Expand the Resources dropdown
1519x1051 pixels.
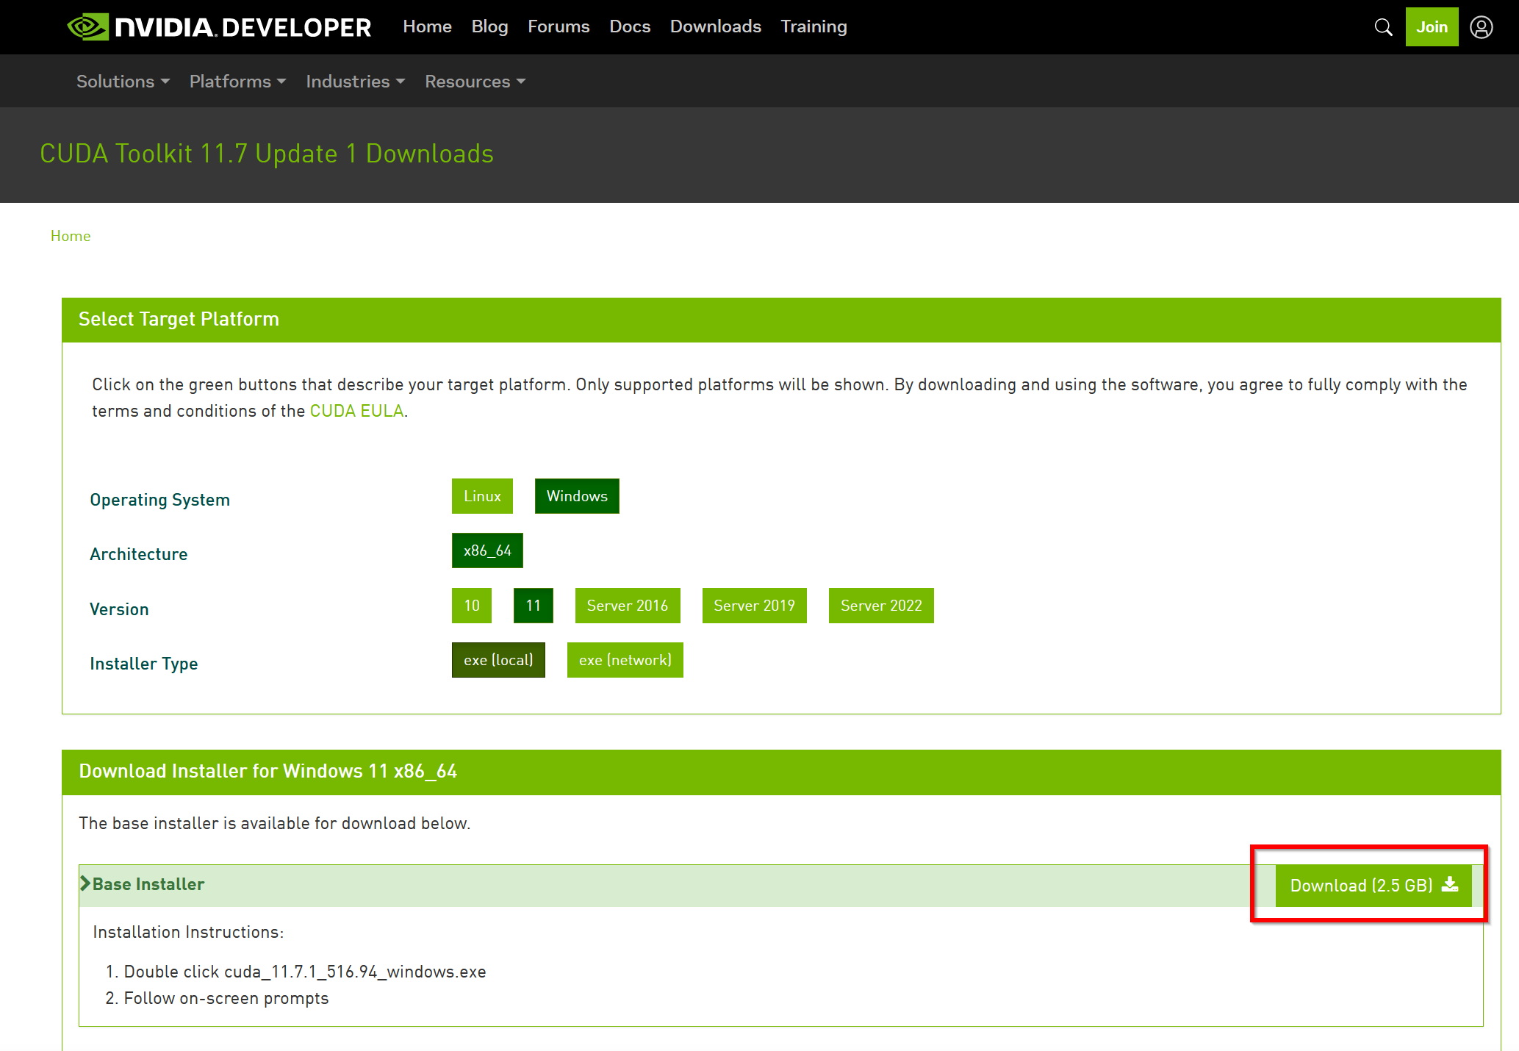pos(475,82)
